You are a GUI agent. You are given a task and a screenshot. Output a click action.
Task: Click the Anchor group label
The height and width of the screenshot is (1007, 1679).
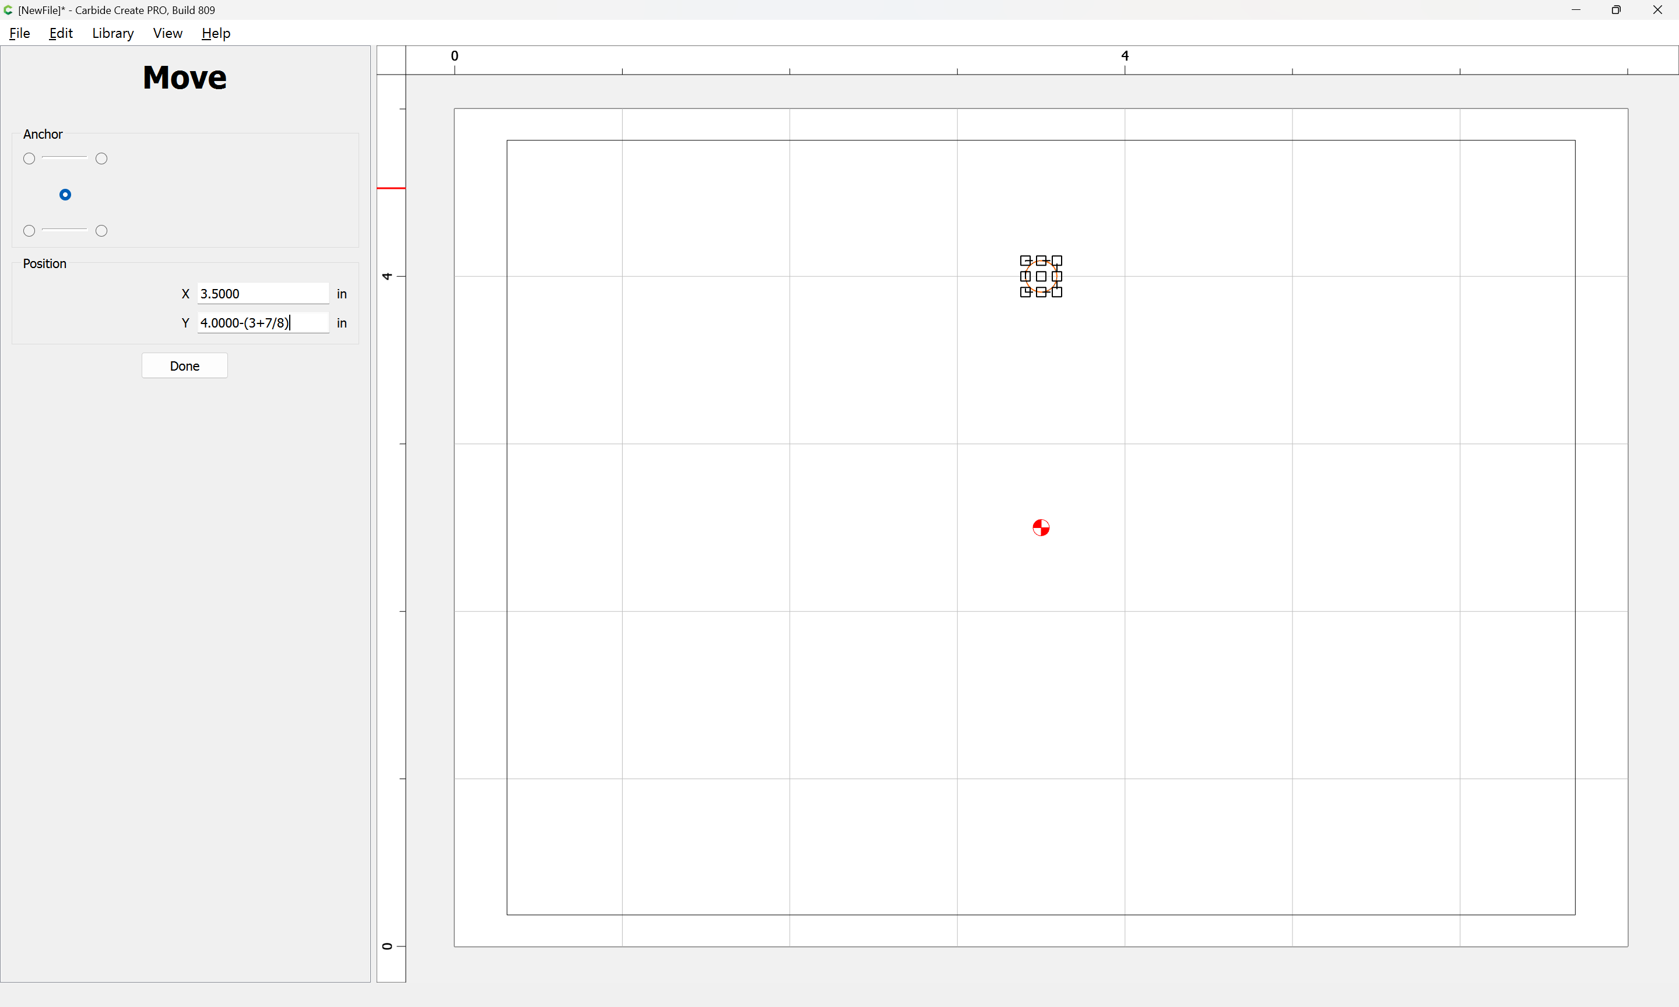point(43,135)
